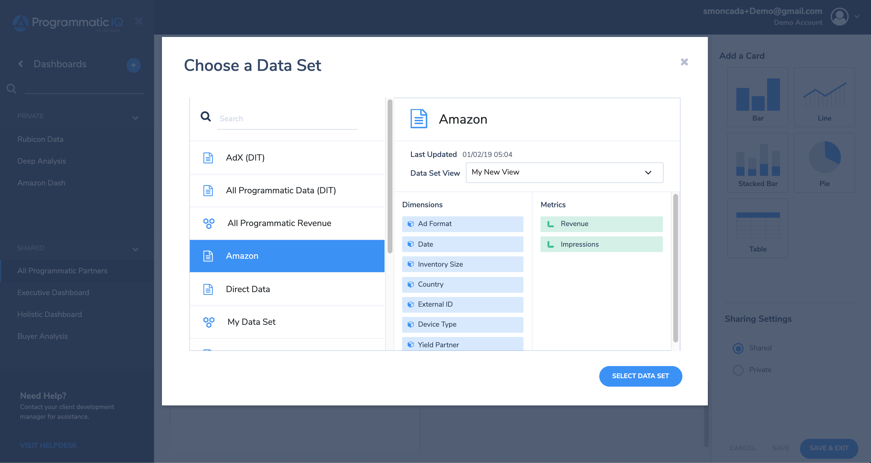Click the Country dimension cube icon
The height and width of the screenshot is (463, 871).
point(410,284)
